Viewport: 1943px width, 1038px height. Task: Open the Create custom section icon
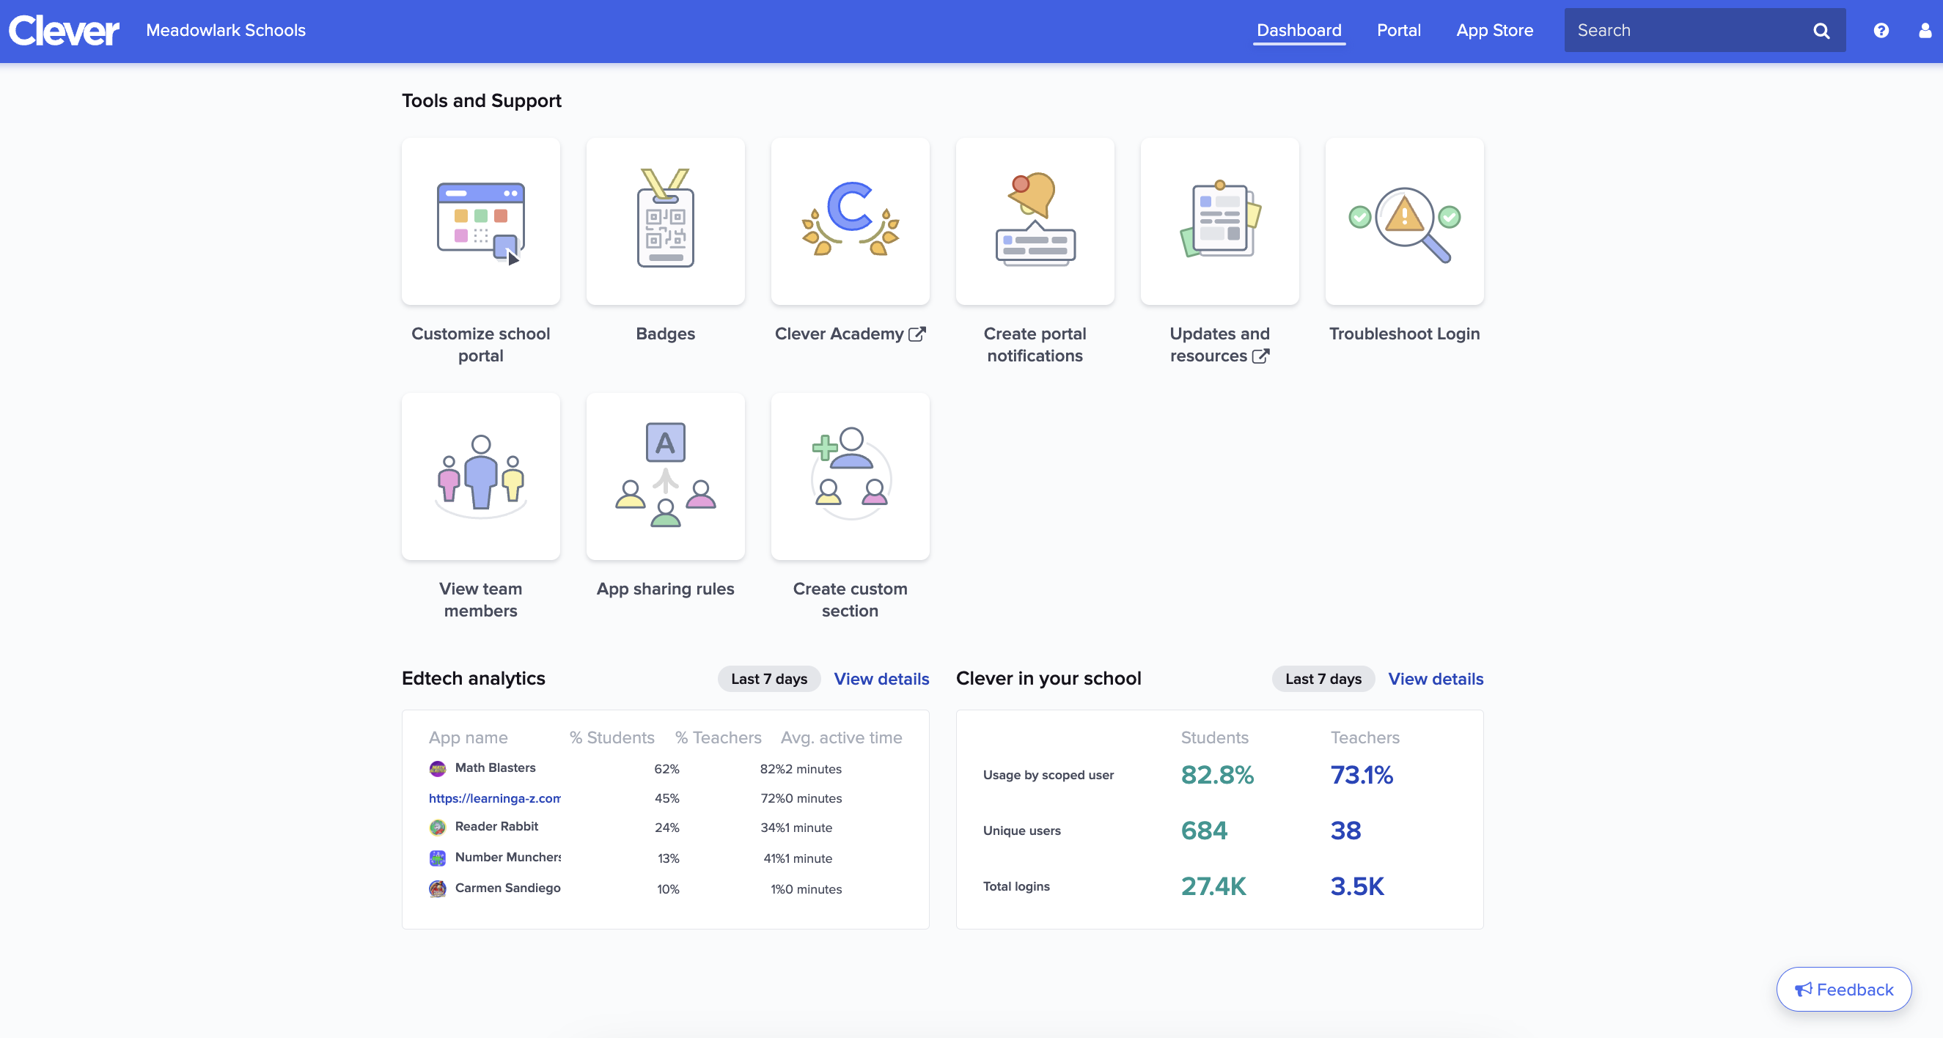pyautogui.click(x=849, y=476)
